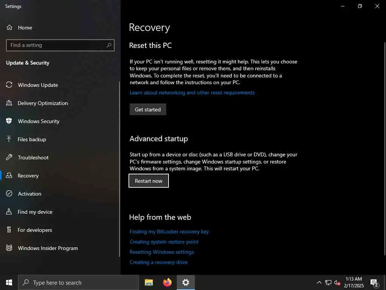Select Find my device label
The width and height of the screenshot is (386, 290).
tap(35, 212)
